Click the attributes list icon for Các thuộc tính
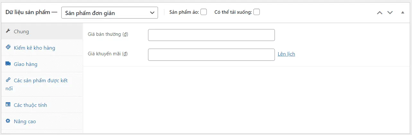This screenshot has height=135, width=412. 8,105
